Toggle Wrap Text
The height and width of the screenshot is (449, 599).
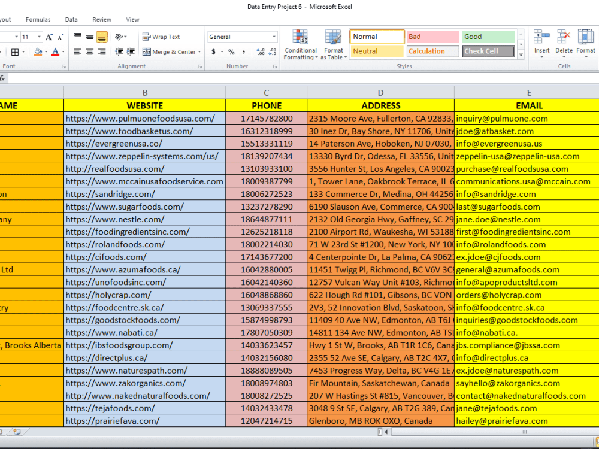tap(161, 37)
